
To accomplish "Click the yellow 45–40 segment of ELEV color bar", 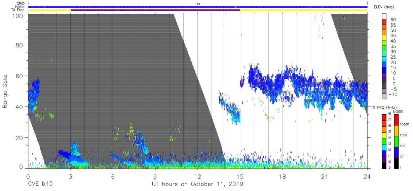I will [x=384, y=38].
